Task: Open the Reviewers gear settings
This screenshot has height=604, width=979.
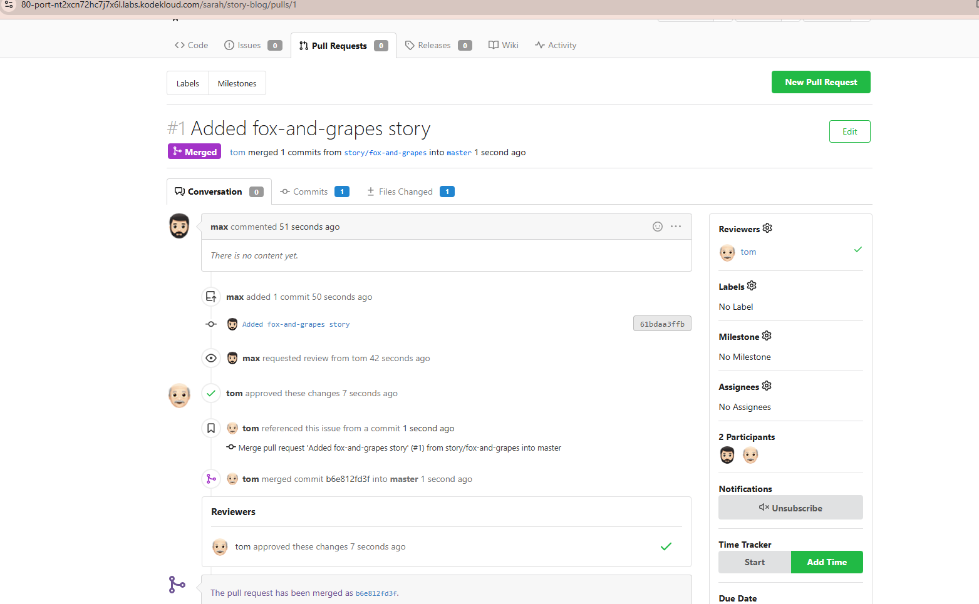Action: click(x=767, y=228)
